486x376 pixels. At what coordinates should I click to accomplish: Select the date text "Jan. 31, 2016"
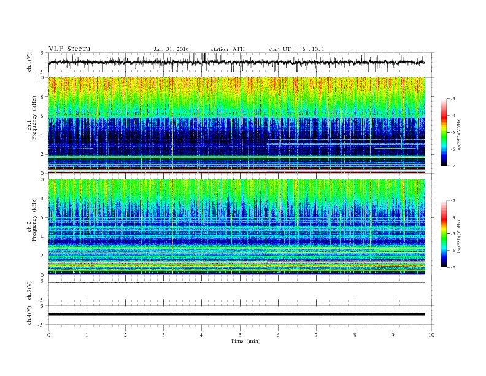171,49
